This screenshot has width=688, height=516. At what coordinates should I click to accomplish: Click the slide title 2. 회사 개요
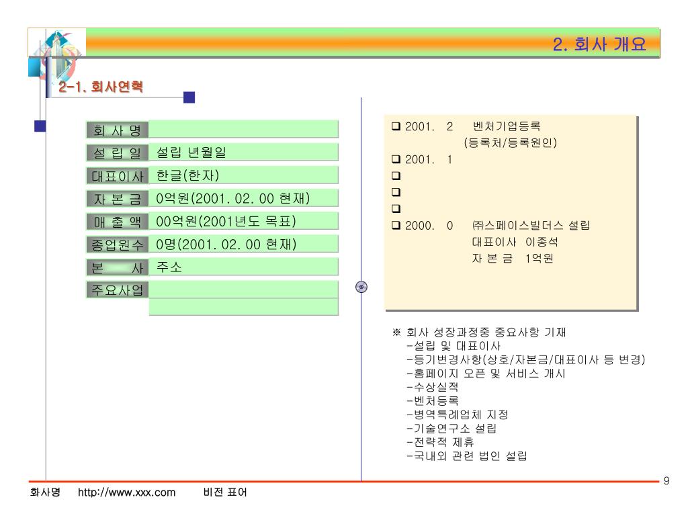[x=599, y=44]
